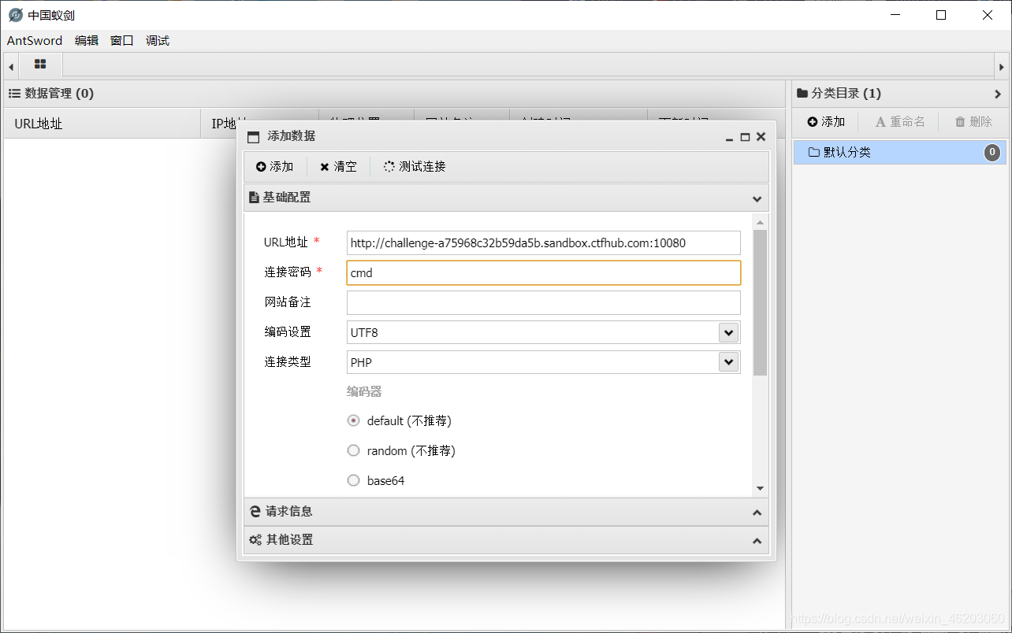Expand the 请求信息 section
Viewport: 1012px width, 633px height.
(x=757, y=513)
